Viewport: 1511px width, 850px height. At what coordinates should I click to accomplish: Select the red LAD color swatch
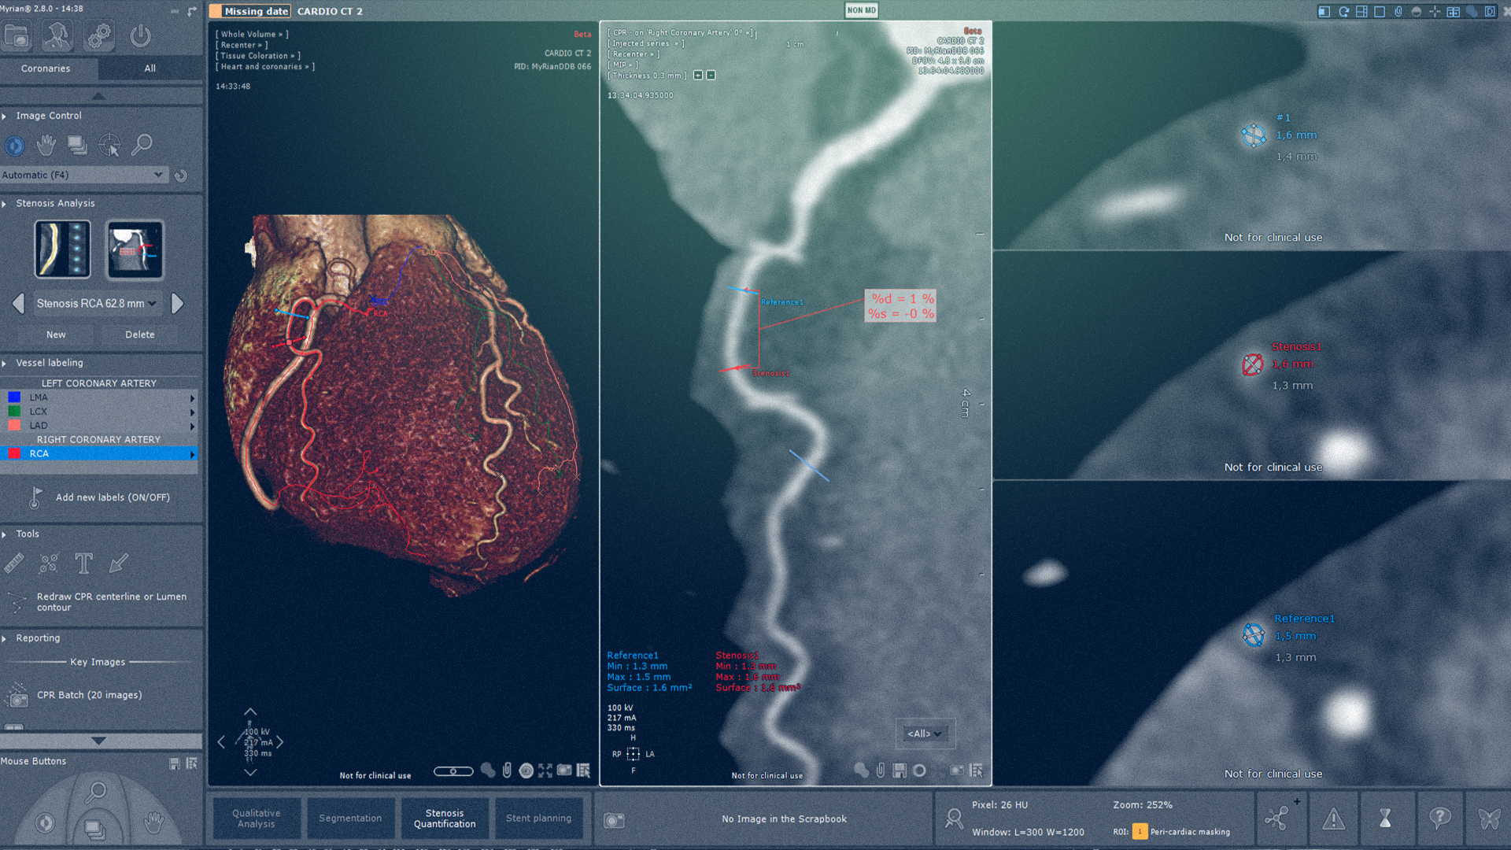click(x=15, y=425)
